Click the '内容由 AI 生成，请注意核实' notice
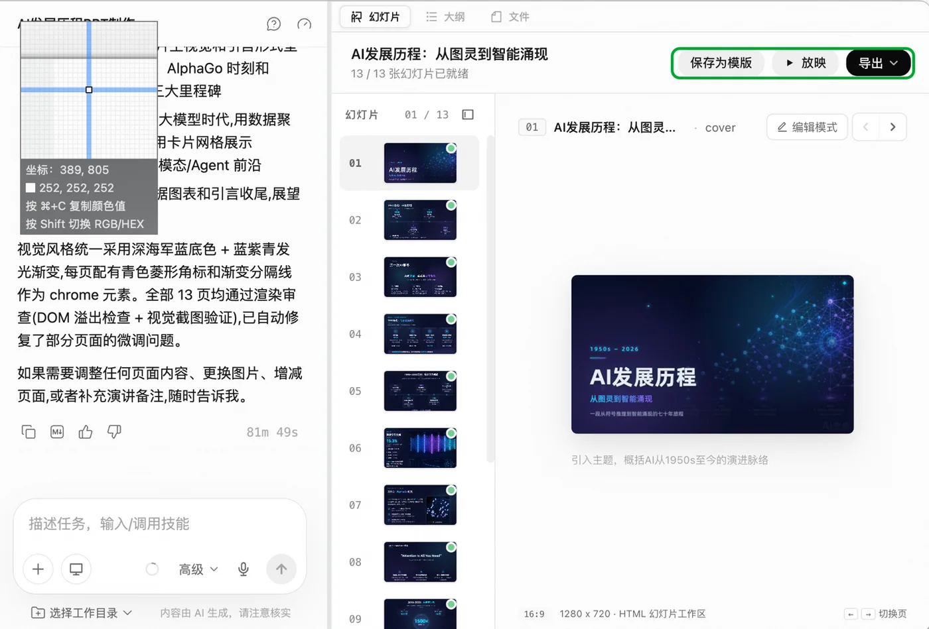 pyautogui.click(x=226, y=613)
